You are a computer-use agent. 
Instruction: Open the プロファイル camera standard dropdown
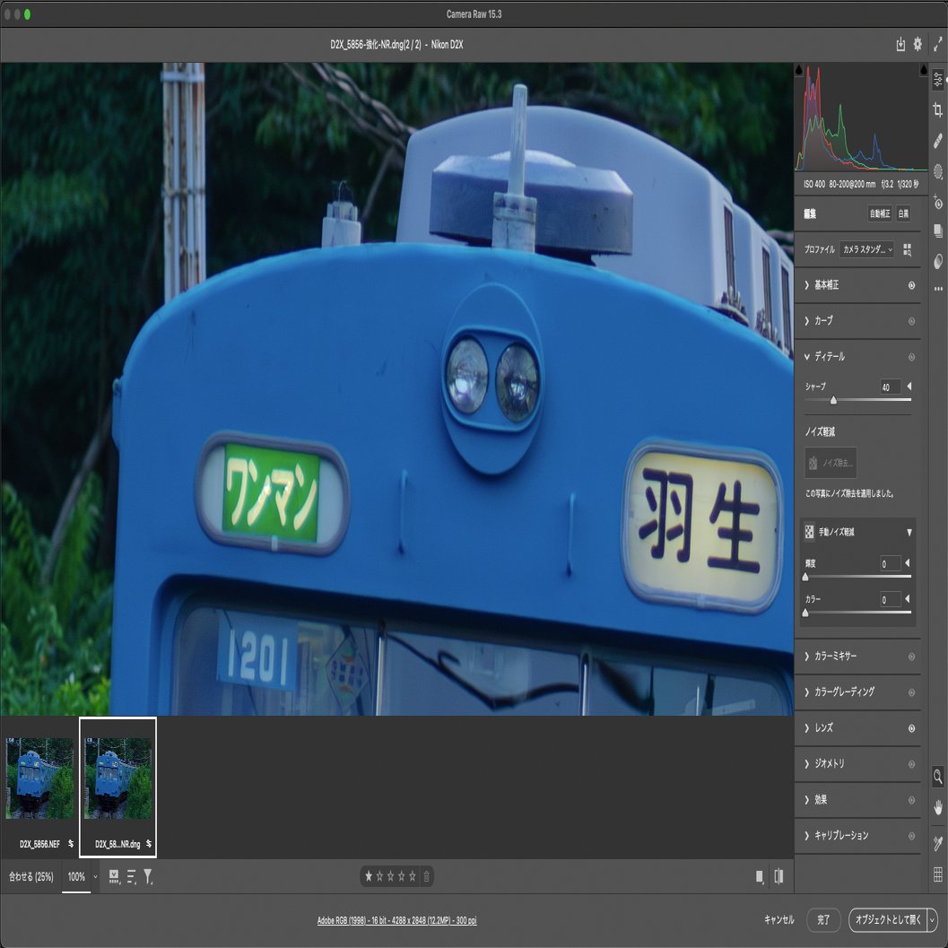tap(866, 249)
